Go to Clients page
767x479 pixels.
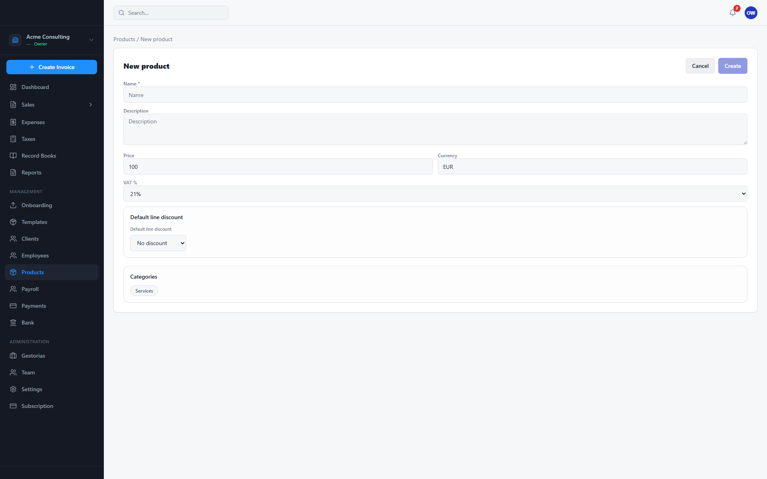coord(52,239)
